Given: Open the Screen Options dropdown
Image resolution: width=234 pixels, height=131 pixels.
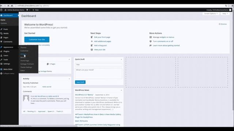Looking at the screenshot, I should click(211, 13).
